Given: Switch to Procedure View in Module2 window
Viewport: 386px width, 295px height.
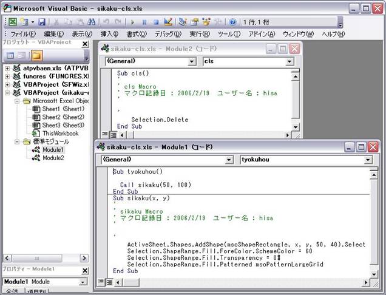Looking at the screenshot, I should [104, 134].
